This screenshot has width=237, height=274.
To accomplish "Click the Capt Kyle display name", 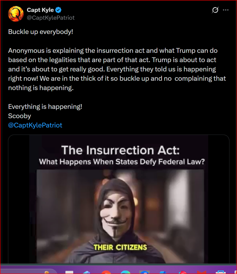I will coord(40,10).
